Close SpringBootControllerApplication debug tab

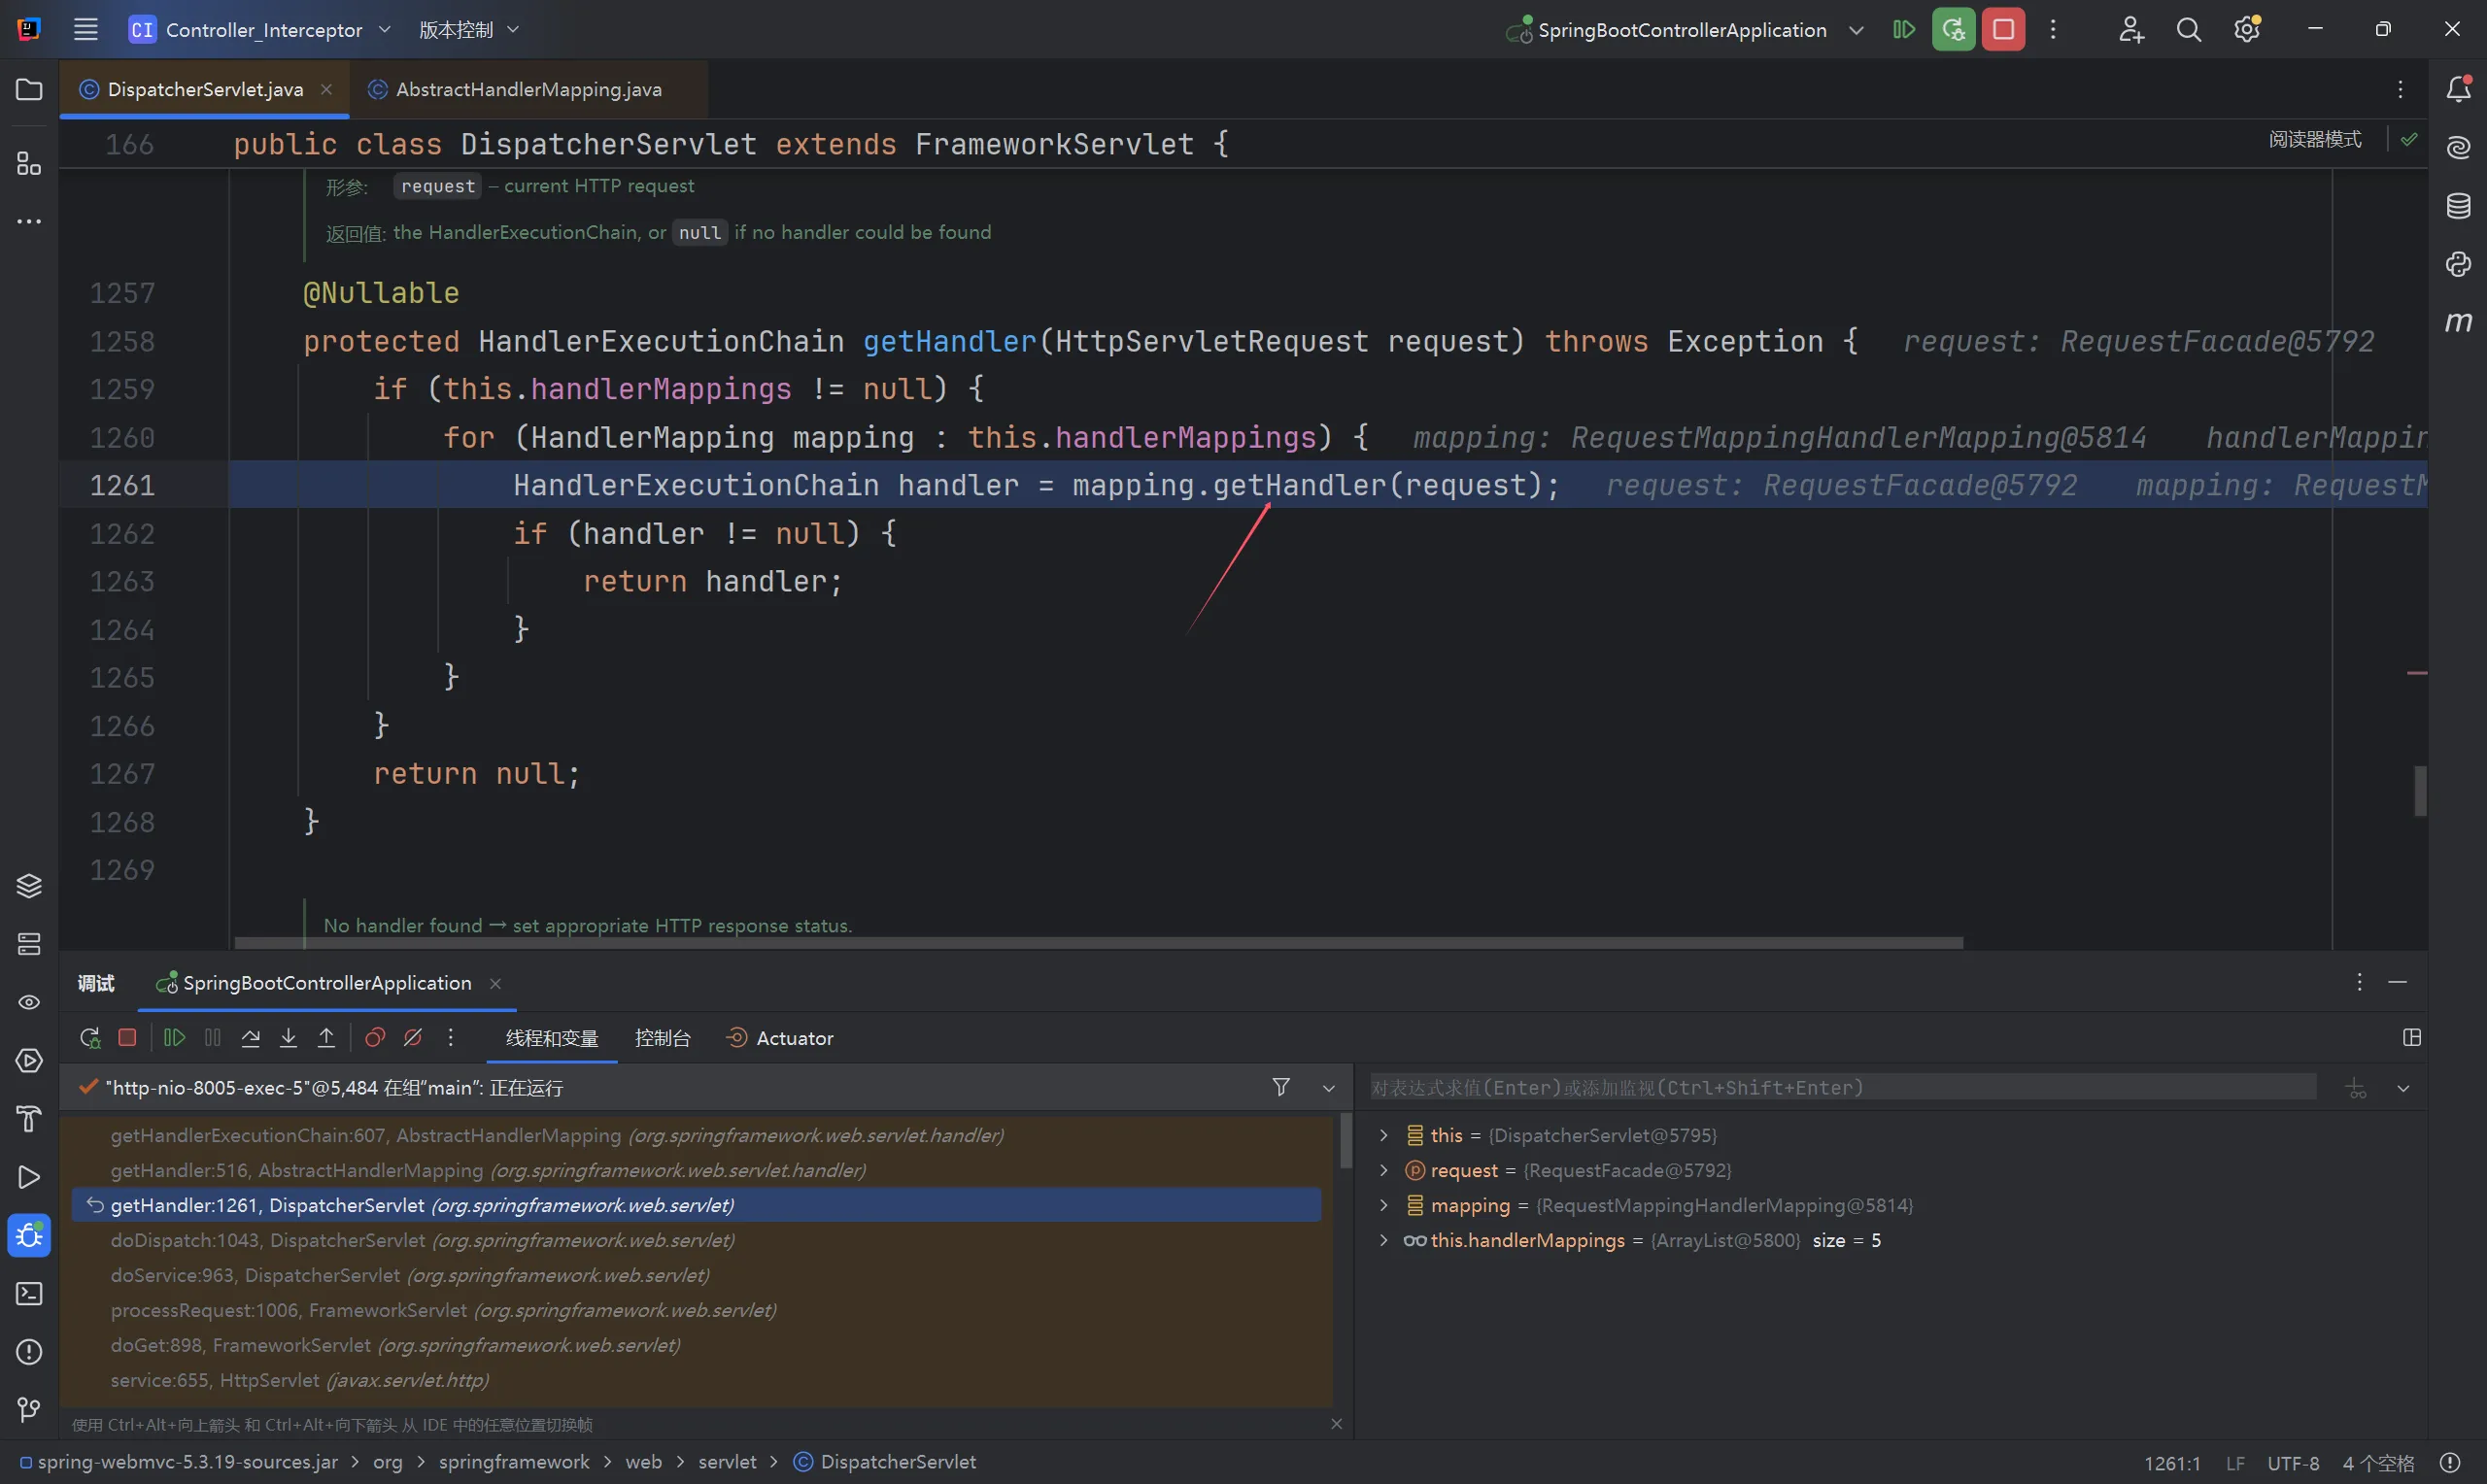[495, 984]
